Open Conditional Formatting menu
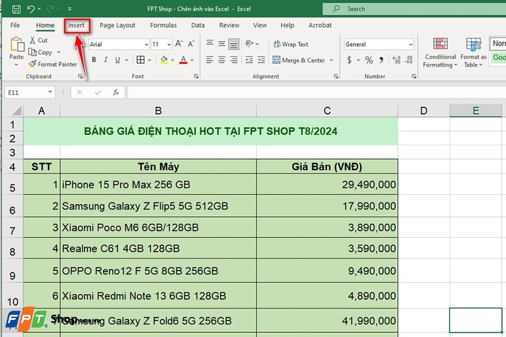 440,52
